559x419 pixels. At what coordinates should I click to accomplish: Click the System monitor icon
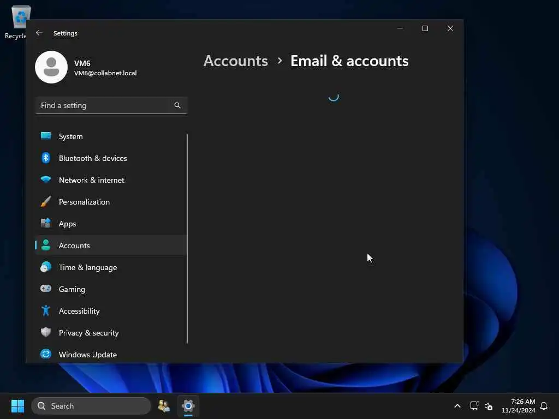(x=46, y=136)
